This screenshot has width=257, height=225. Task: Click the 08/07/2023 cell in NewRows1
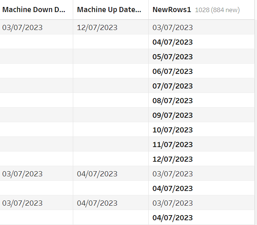click(x=172, y=101)
